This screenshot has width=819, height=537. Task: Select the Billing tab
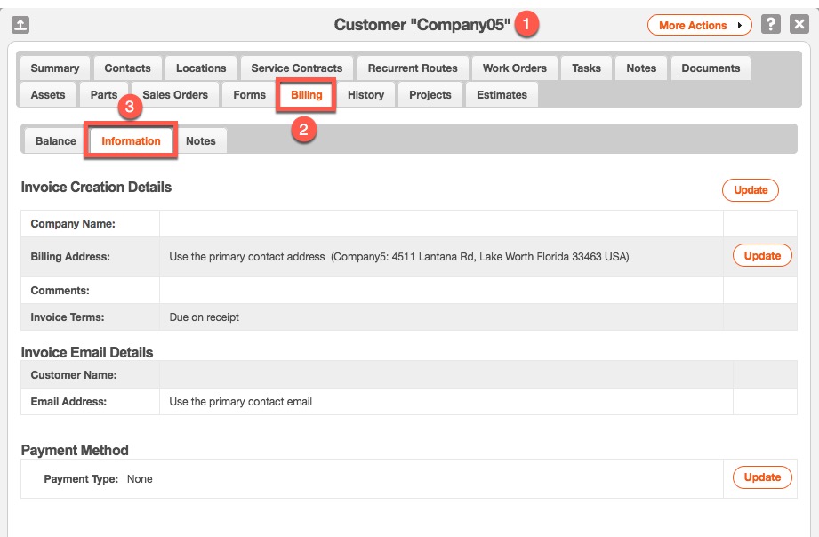(x=307, y=95)
